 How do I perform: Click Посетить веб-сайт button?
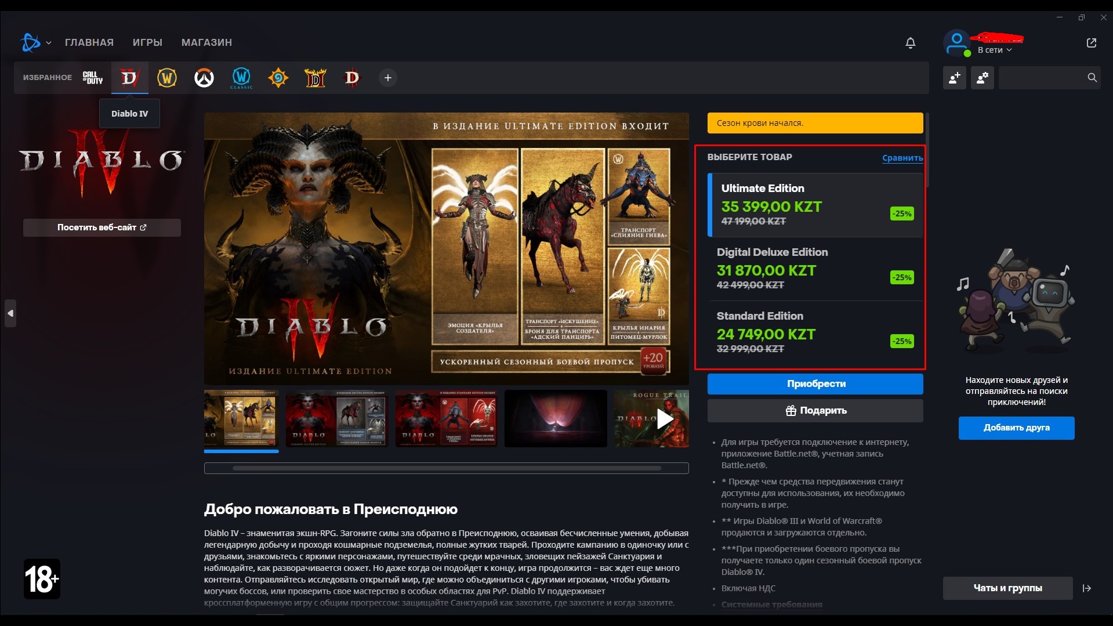pyautogui.click(x=102, y=227)
